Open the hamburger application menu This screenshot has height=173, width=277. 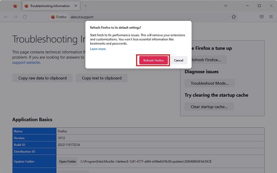pyautogui.click(x=271, y=17)
